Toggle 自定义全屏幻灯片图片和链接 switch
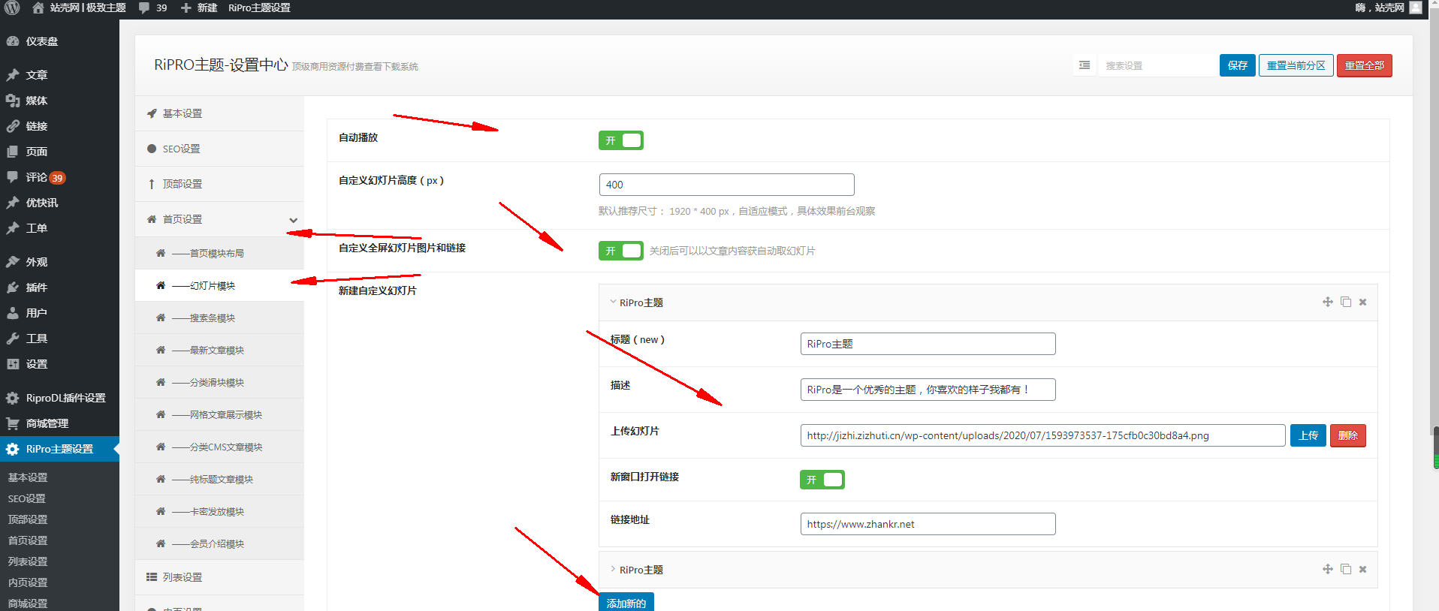Screen dimensions: 1439x611 pos(620,251)
